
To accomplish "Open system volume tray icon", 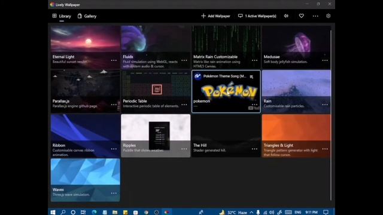I will tap(272, 213).
